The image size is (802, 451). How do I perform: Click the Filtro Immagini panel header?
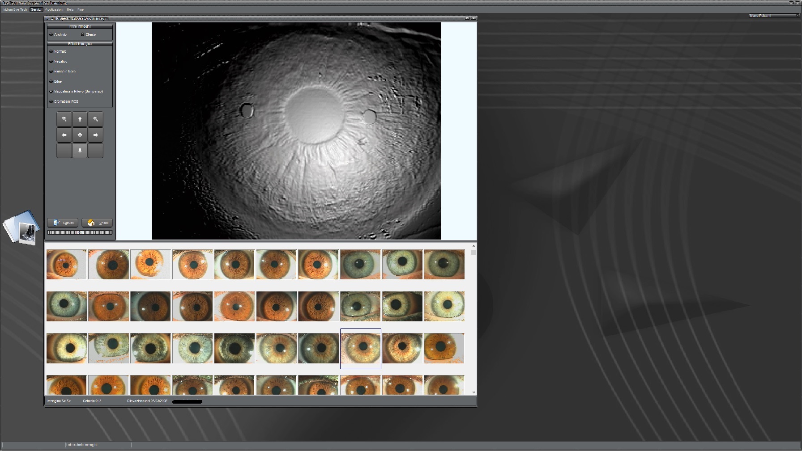point(80,26)
